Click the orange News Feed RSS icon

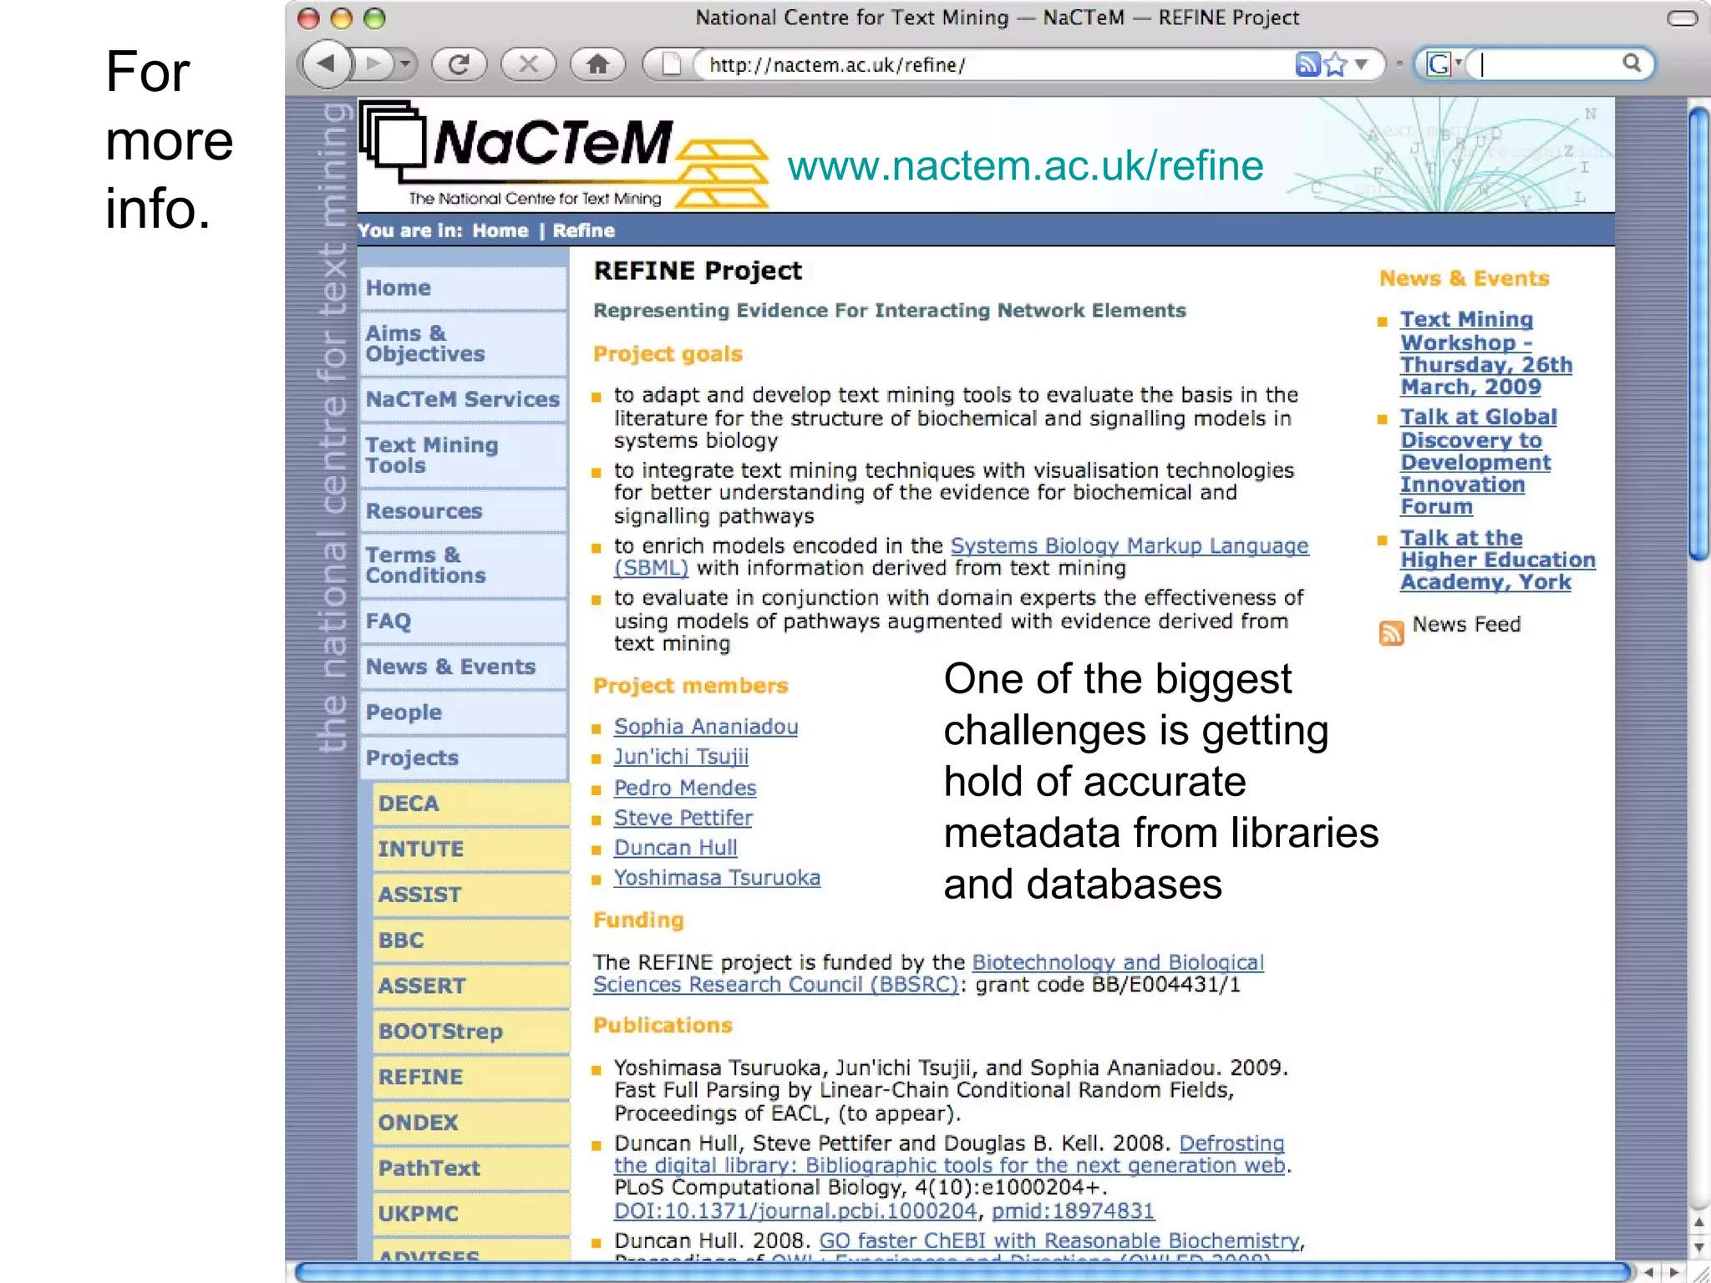click(1391, 632)
